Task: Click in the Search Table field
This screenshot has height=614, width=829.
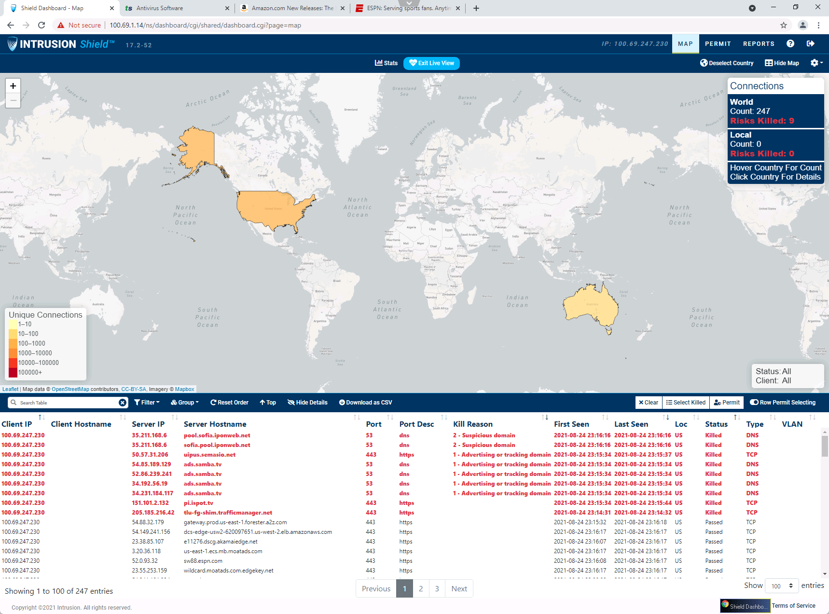Action: [x=68, y=403]
